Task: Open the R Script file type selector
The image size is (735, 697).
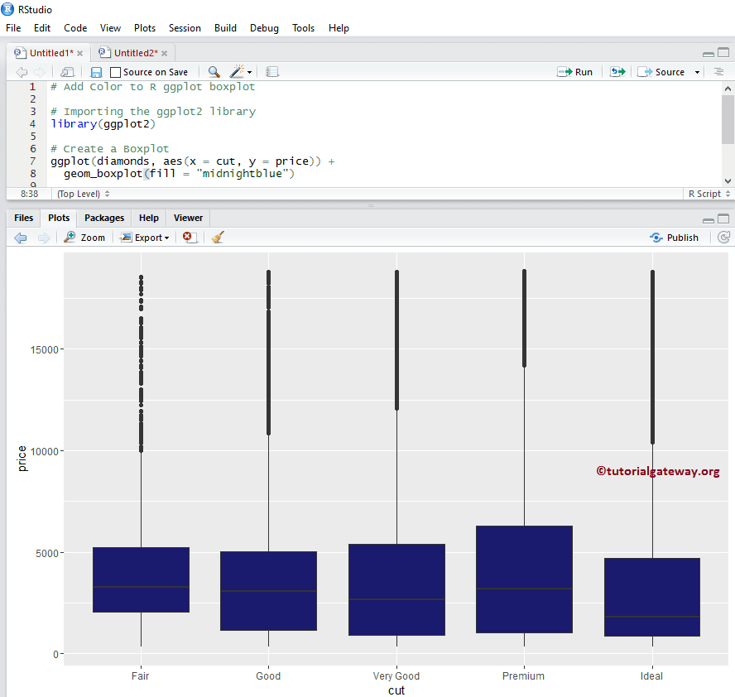Action: [709, 194]
